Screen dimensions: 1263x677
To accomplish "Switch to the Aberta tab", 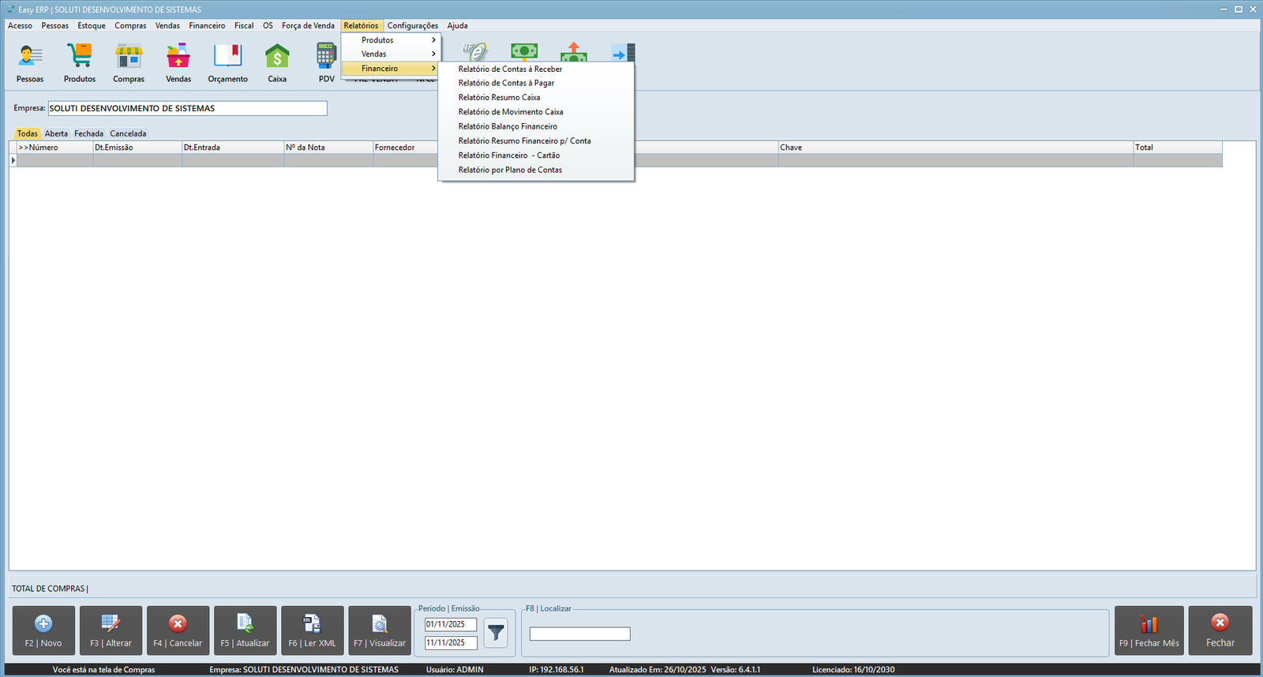I will point(56,134).
